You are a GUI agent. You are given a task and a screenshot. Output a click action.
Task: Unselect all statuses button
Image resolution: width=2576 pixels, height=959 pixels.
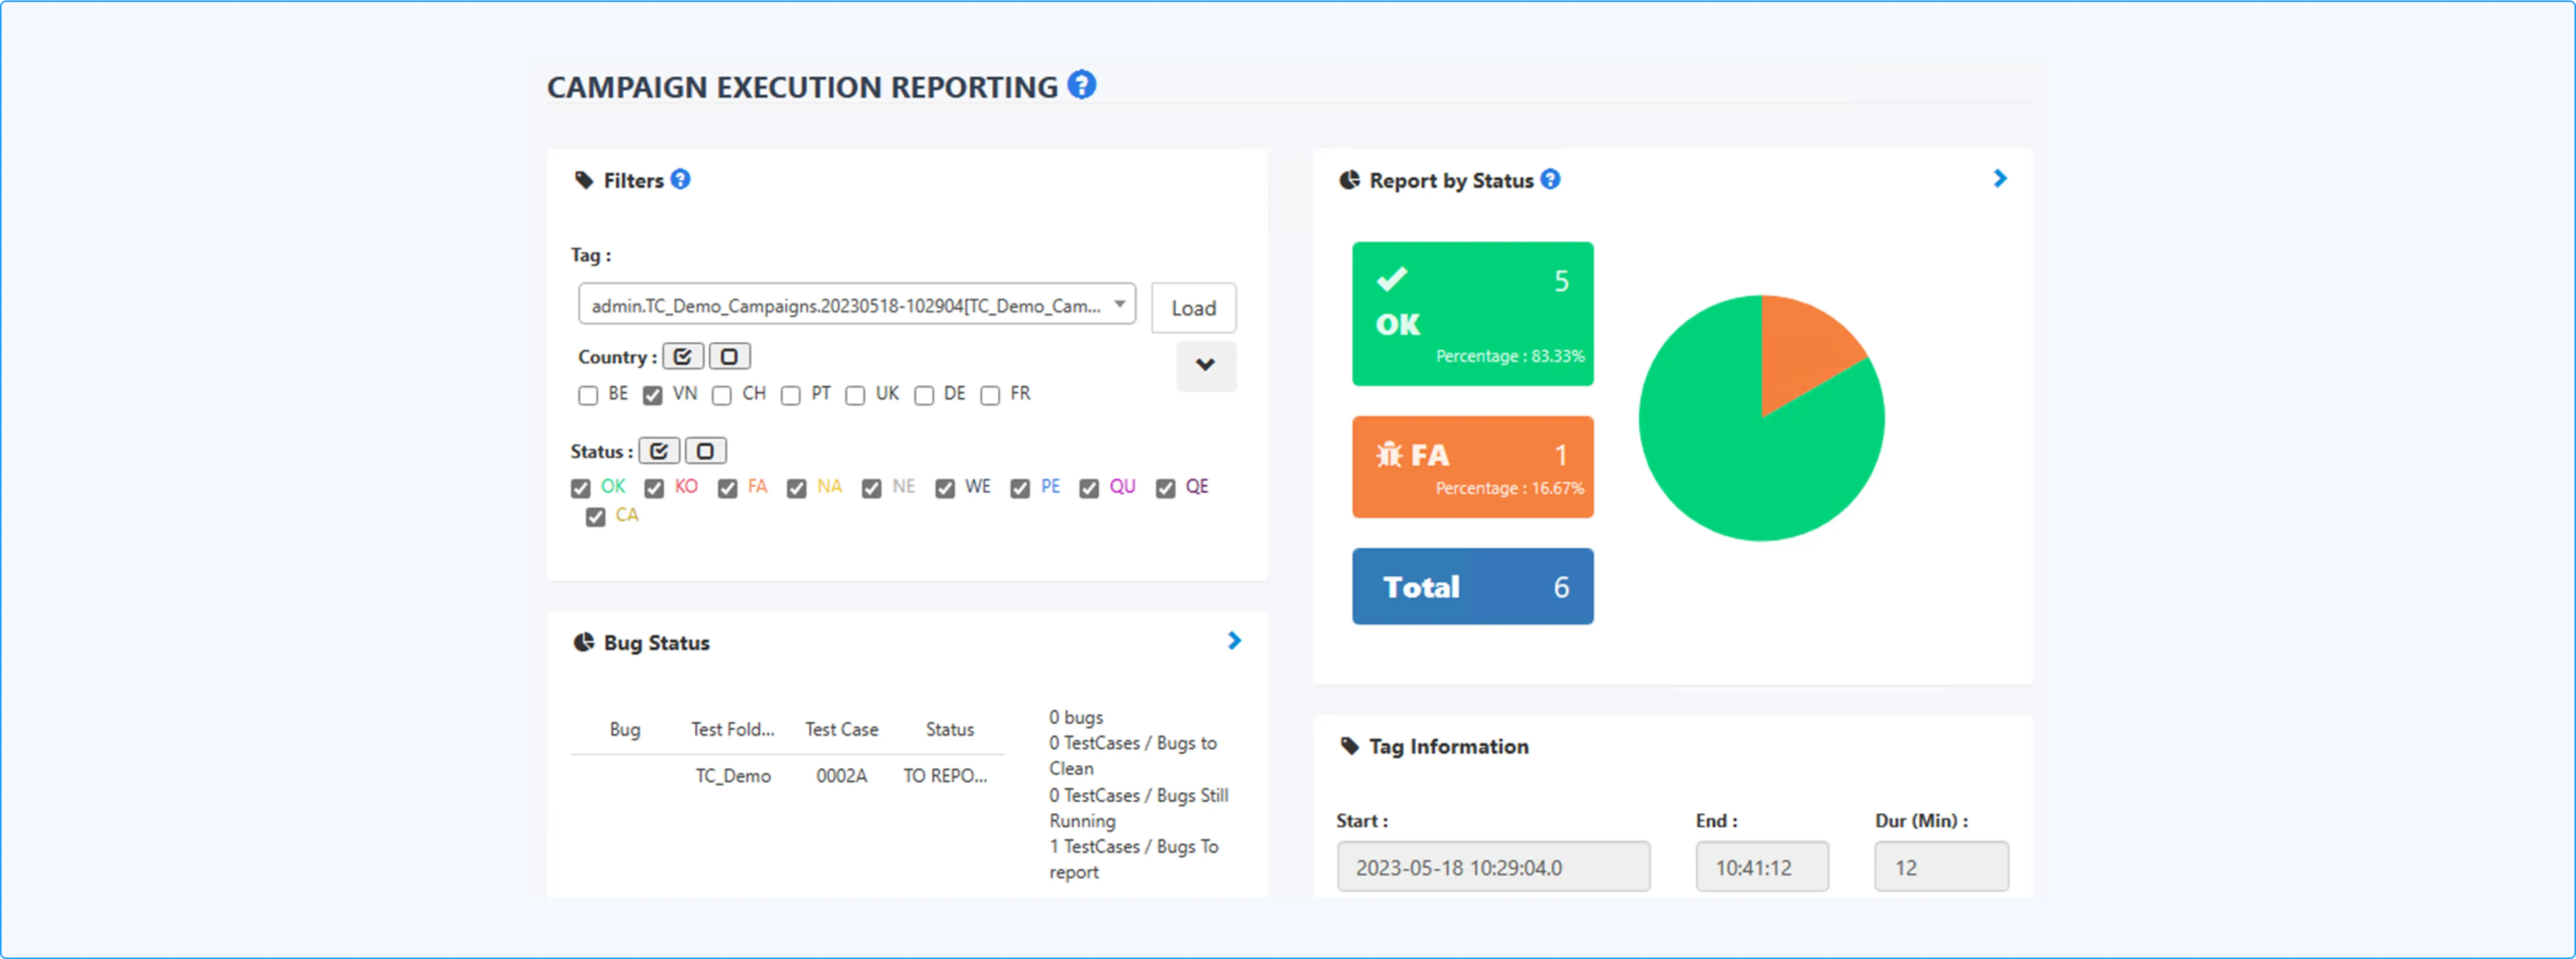click(706, 451)
